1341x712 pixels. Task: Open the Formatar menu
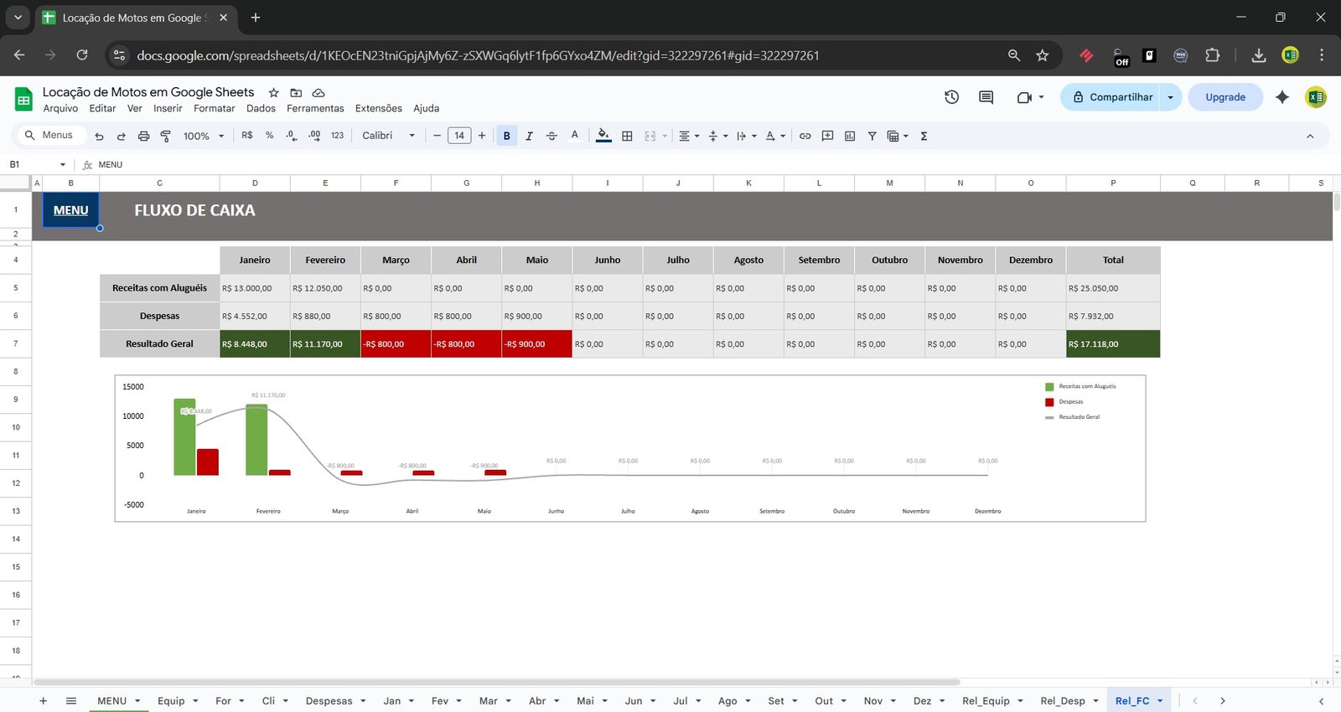pos(214,108)
